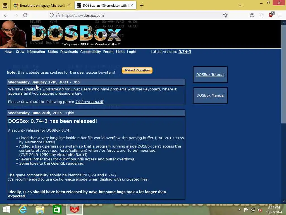Show hidden system tray icons
The height and width of the screenshot is (215, 286).
[239, 210]
